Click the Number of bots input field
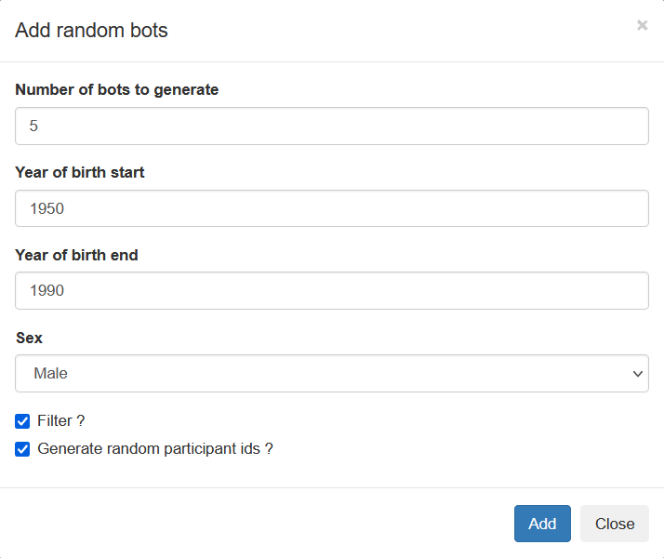664x558 pixels. (x=331, y=126)
